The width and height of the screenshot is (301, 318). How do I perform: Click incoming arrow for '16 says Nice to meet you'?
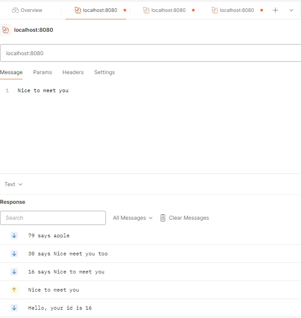click(14, 272)
